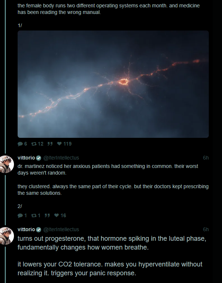Viewport: 222px width, 283px height.
Task: Like the post with 16 likes
Action: pos(60,215)
